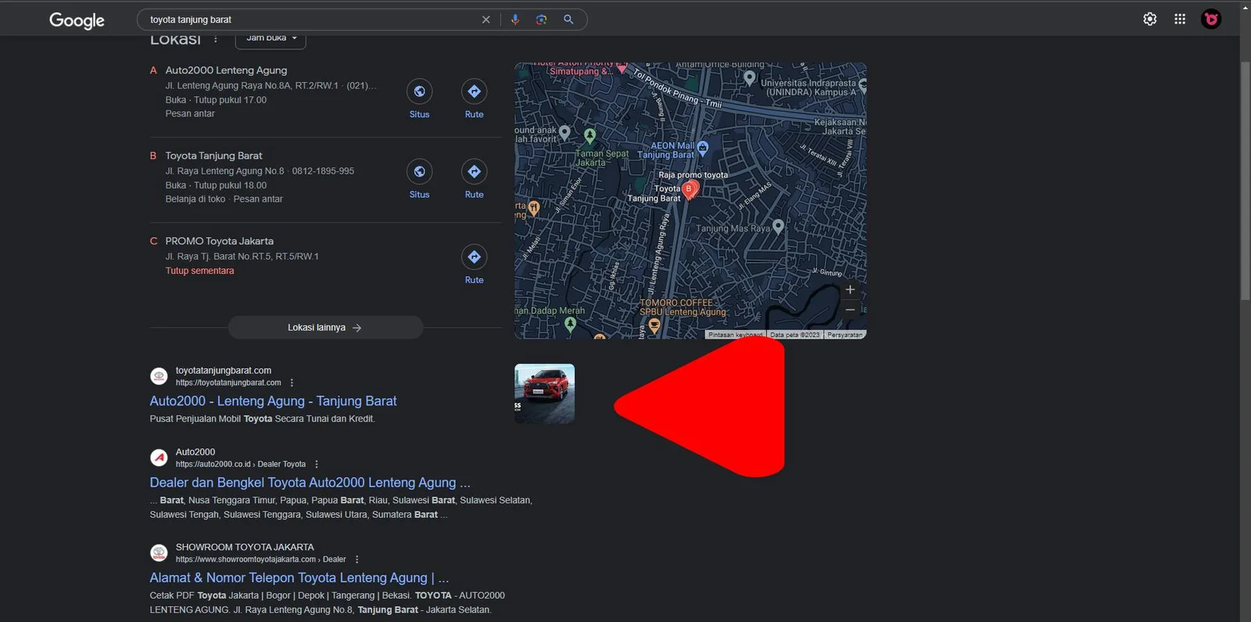Focus the search box with toyota tanjung barat
The height and width of the screenshot is (622, 1251).
(x=313, y=20)
